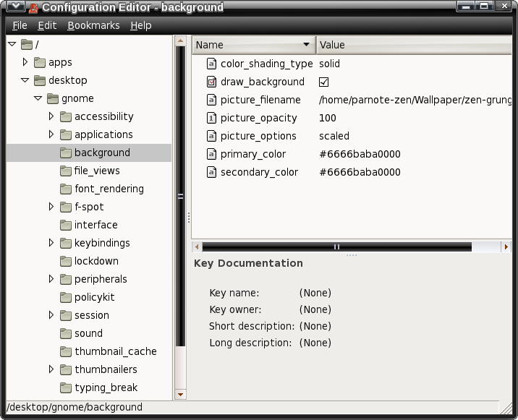Expand the f-spot folder arrow
This screenshot has width=518, height=420.
pyautogui.click(x=51, y=206)
